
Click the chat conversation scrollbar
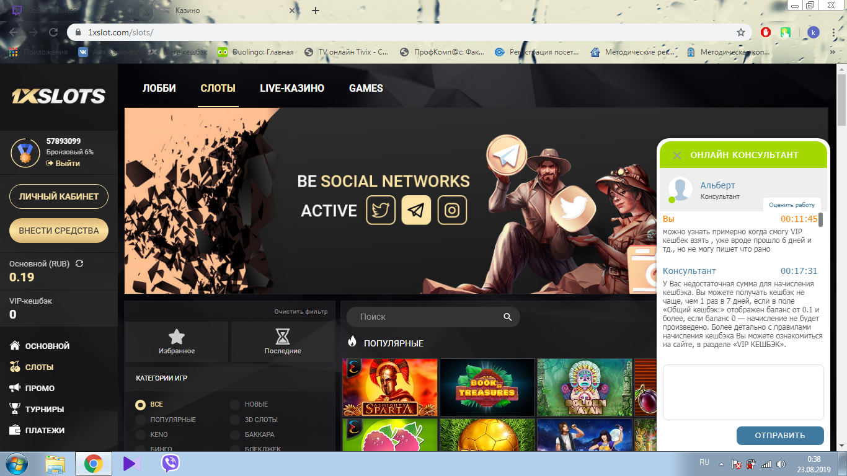tap(820, 219)
